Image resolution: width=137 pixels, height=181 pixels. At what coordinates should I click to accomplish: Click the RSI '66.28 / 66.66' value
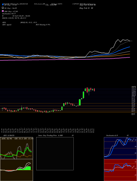point(24,16)
